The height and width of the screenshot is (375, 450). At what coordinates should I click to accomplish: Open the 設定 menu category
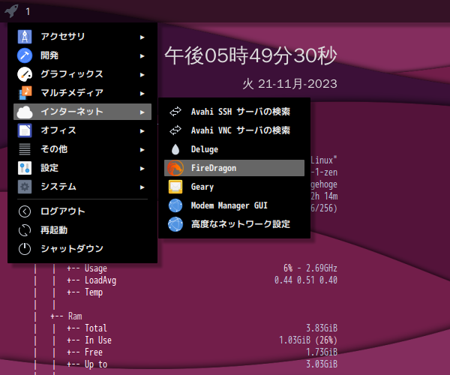click(x=82, y=168)
